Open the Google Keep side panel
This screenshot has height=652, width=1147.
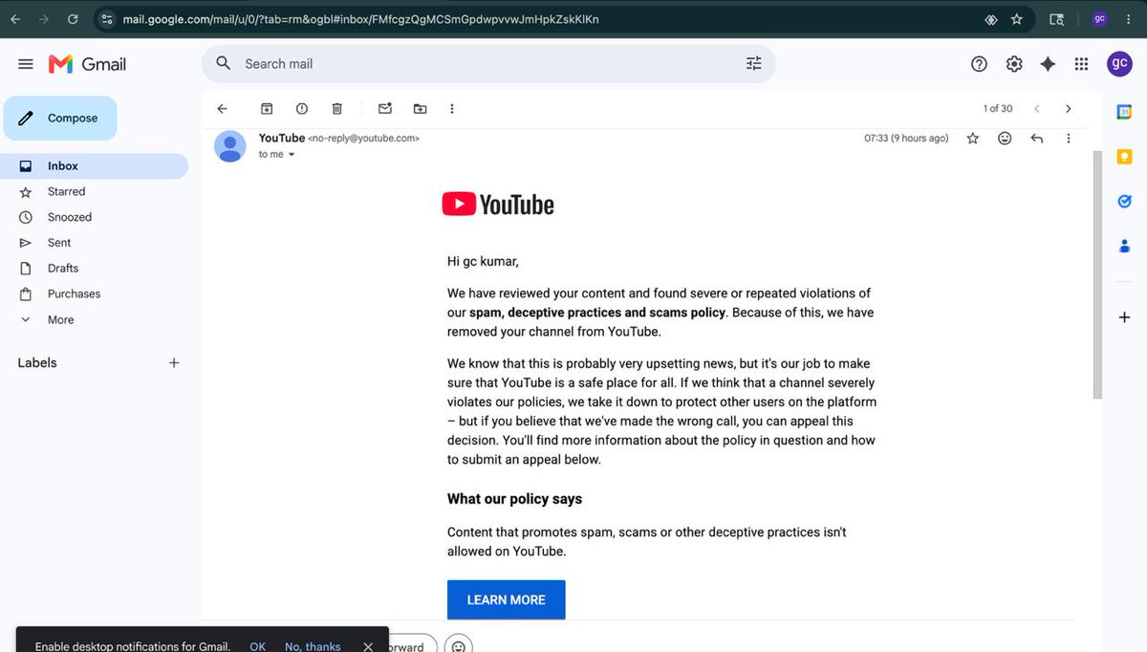1125,157
